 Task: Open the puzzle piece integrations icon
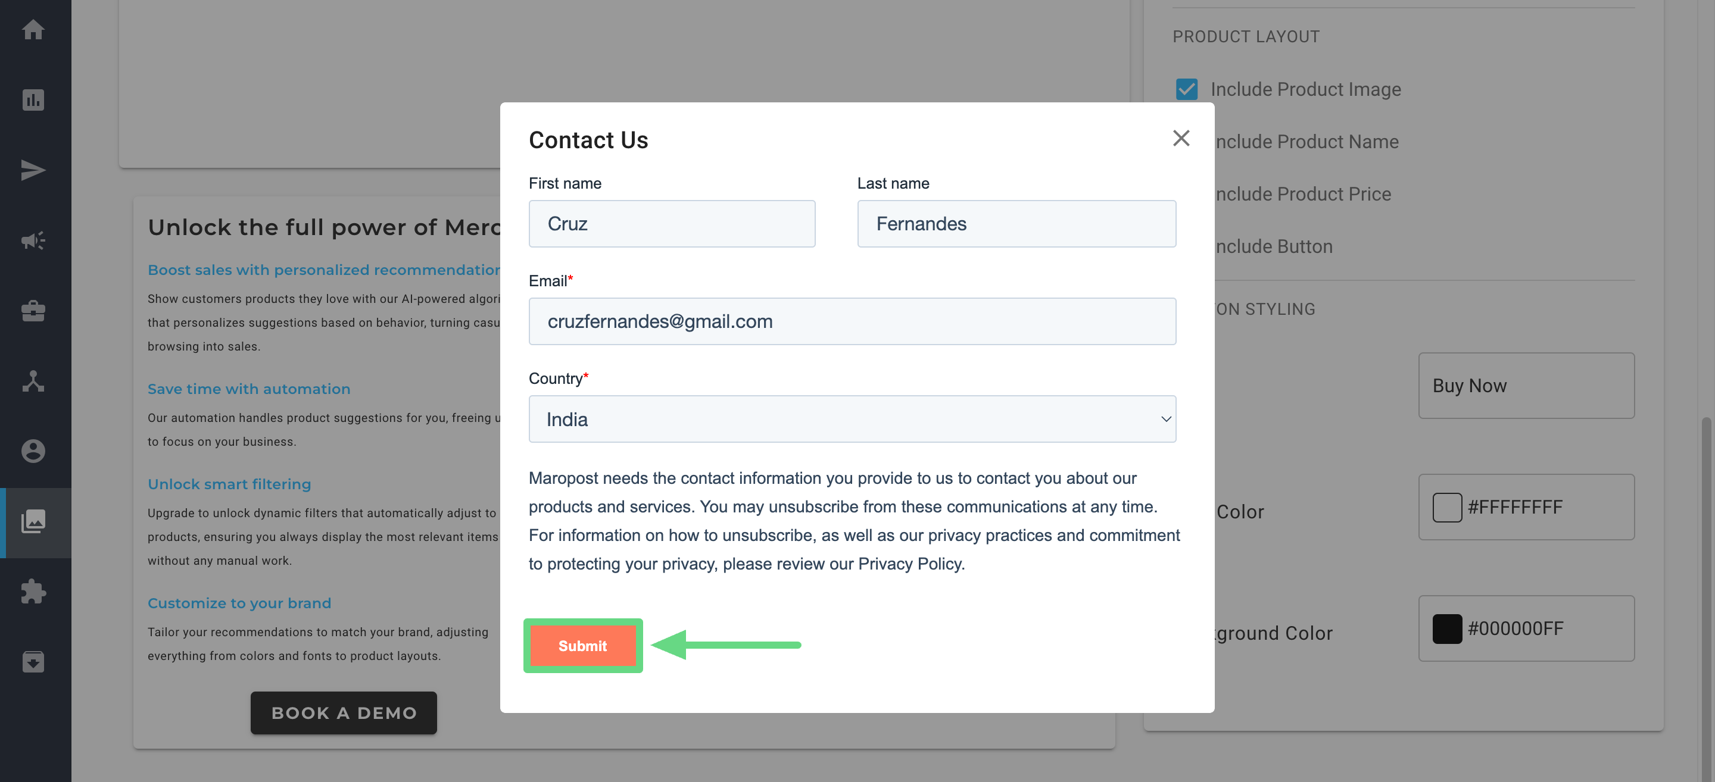[x=33, y=592]
